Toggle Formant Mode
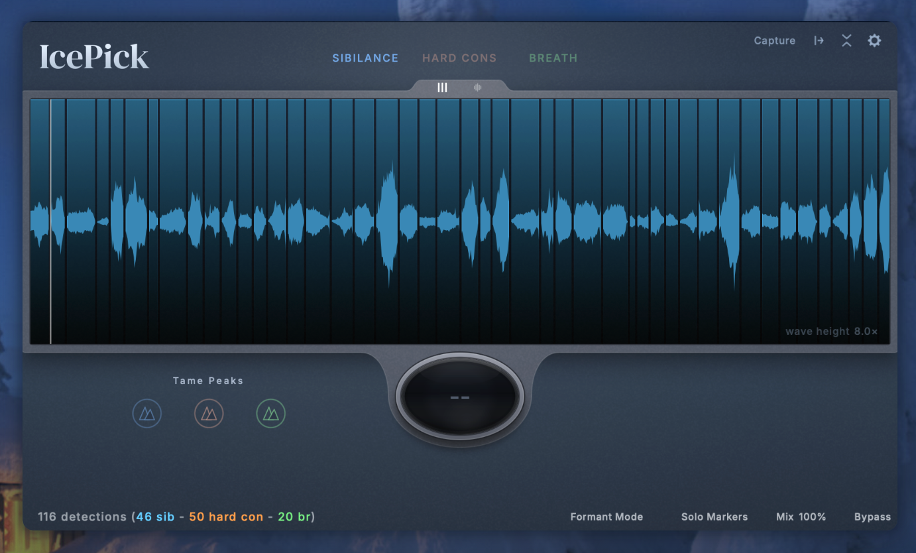This screenshot has height=553, width=916. point(606,517)
